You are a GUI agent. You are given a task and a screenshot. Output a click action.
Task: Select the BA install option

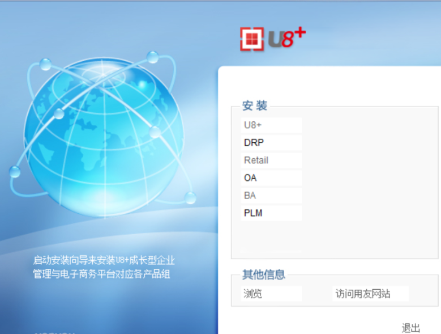click(x=271, y=196)
